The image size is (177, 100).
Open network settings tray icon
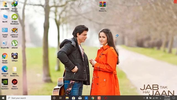point(153,98)
